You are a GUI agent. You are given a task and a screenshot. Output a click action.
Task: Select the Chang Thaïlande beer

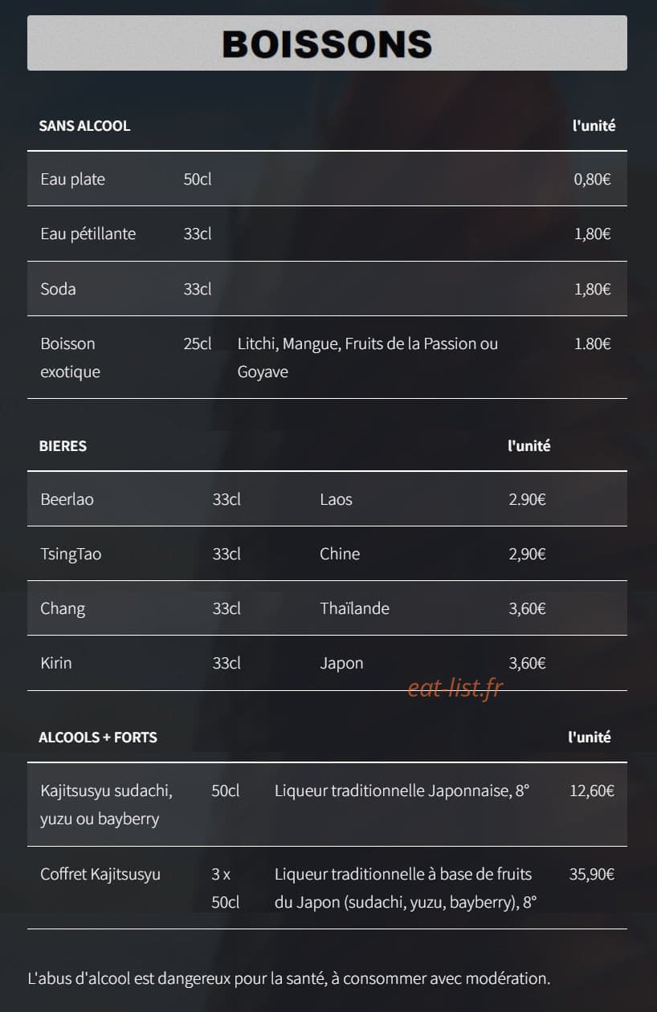tap(327, 608)
